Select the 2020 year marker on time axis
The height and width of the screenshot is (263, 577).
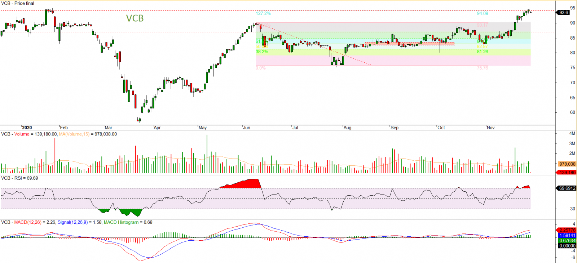coord(27,128)
